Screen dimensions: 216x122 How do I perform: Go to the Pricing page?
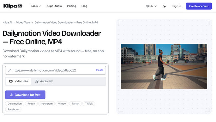[72, 6]
